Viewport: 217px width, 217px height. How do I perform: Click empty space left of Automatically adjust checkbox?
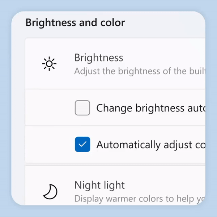(49, 145)
